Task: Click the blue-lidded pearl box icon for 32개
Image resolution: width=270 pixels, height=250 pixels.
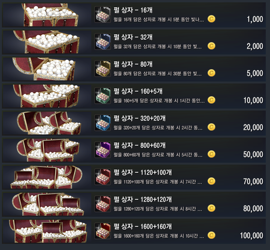Action: click(x=103, y=42)
